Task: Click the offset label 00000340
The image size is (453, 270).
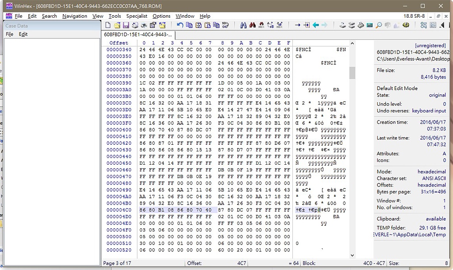Action: pyautogui.click(x=119, y=50)
